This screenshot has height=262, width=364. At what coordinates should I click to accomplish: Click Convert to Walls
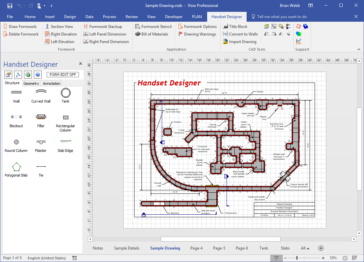point(240,34)
